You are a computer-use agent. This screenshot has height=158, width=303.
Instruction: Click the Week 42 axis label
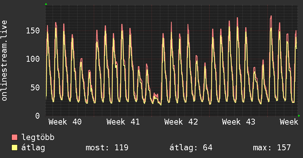click(x=181, y=122)
